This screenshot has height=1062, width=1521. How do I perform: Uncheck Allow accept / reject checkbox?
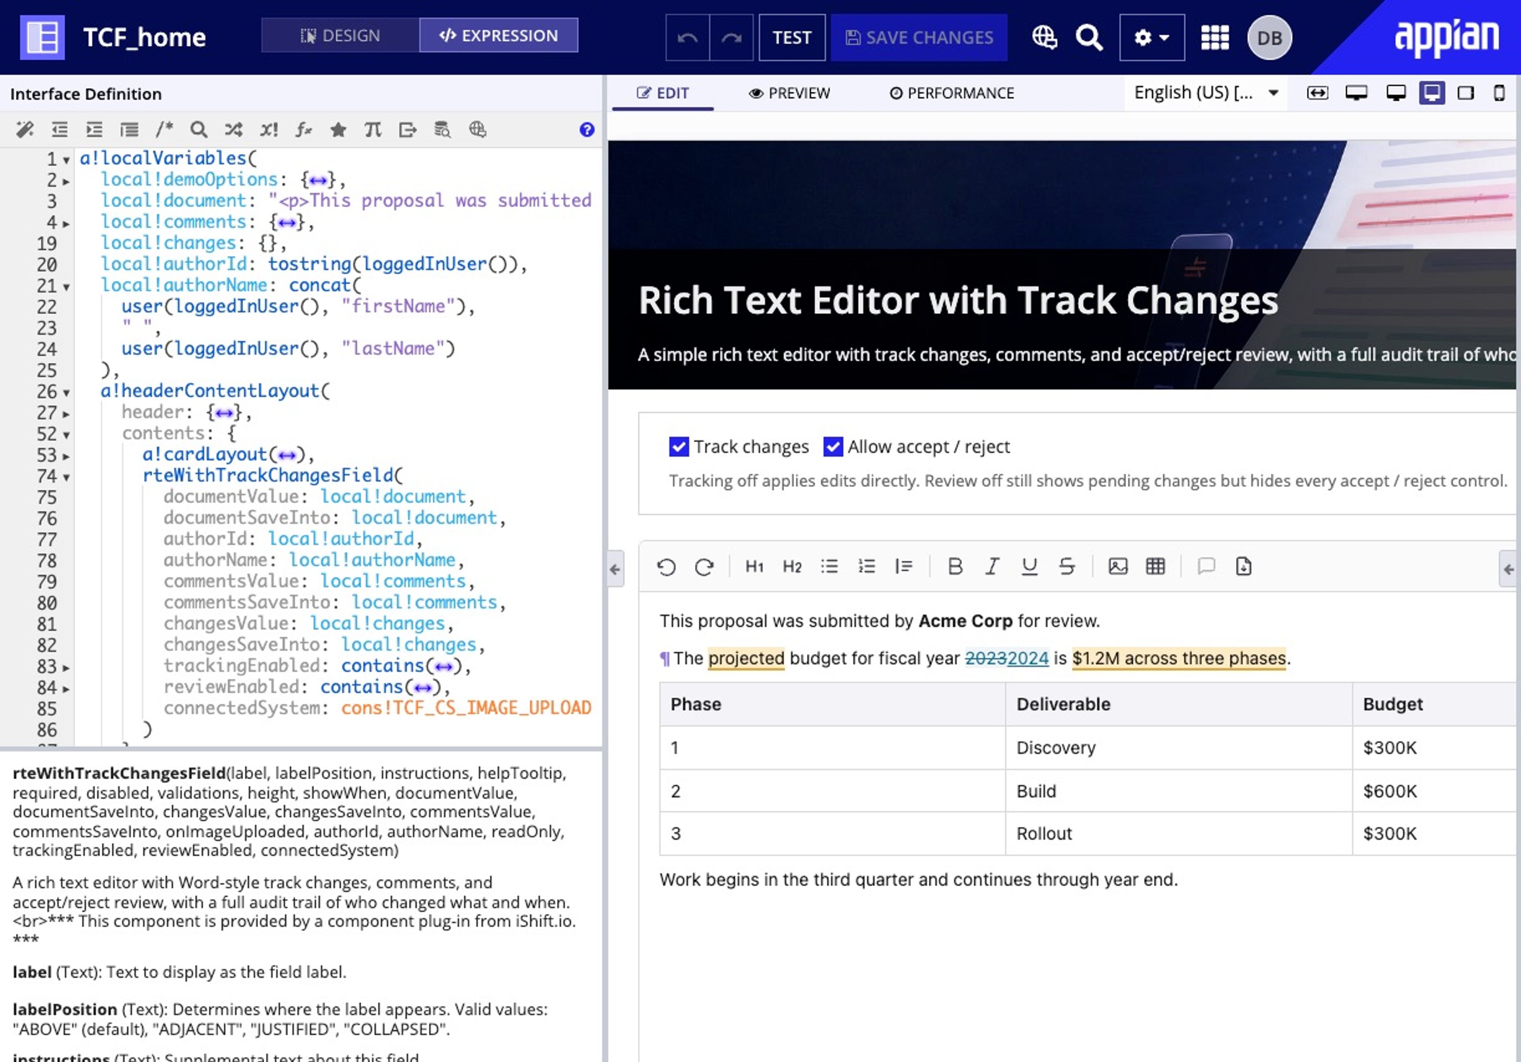pyautogui.click(x=833, y=446)
